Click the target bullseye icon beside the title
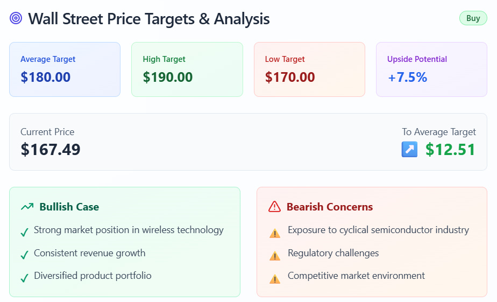The height and width of the screenshot is (302, 497). tap(16, 19)
